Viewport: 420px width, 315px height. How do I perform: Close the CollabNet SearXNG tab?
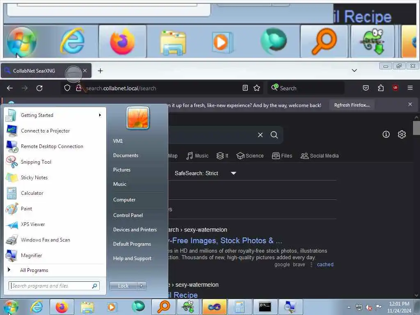pos(85,71)
